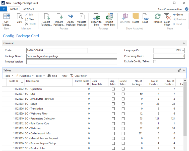
Task: Select the SC - Manual Process Request row
Action: pos(93,138)
